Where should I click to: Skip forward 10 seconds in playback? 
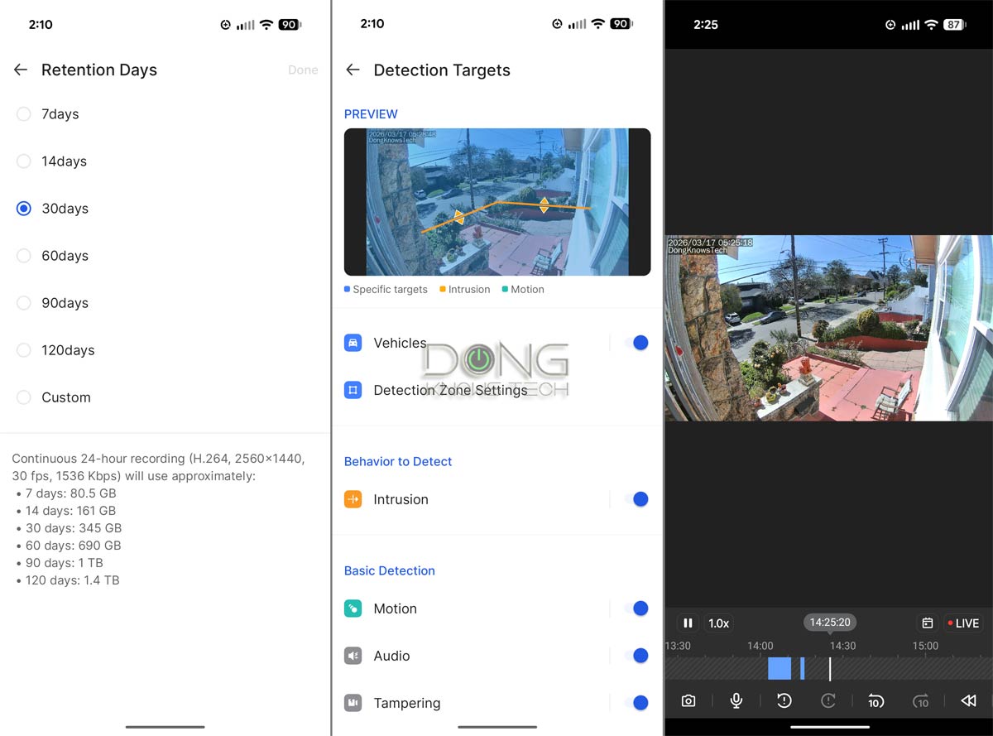(921, 700)
